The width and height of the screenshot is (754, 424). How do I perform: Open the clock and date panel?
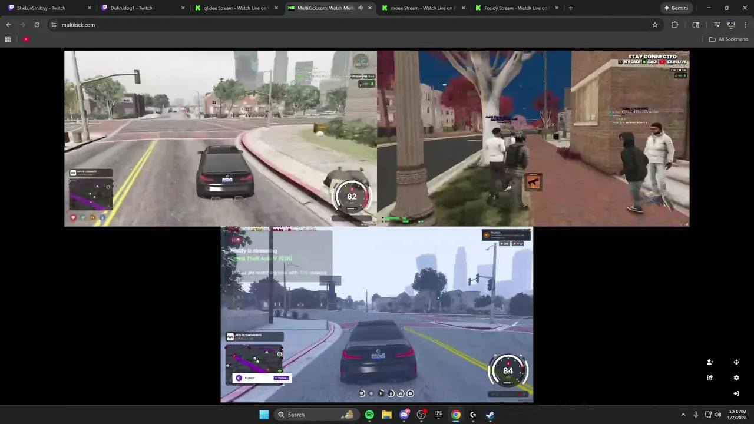[x=738, y=415]
